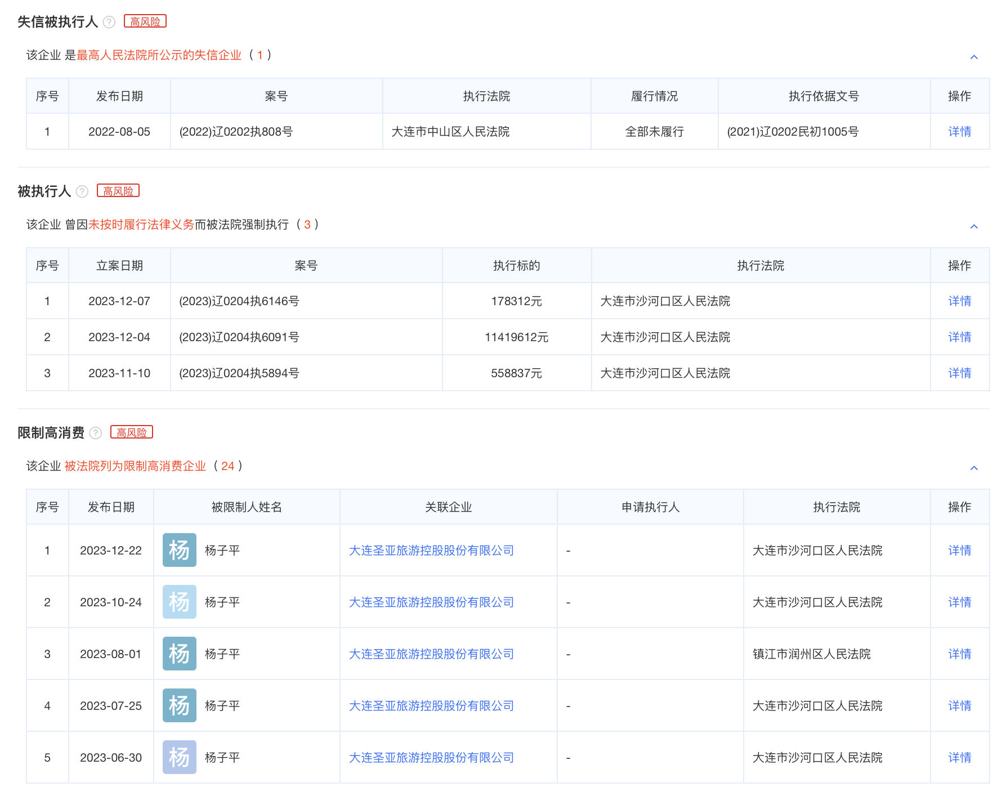
Task: Open 详情 for 2023-10-24 consumption restriction
Action: tap(960, 602)
